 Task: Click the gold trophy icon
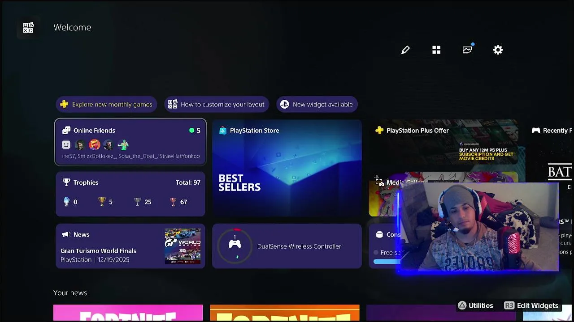coord(102,202)
